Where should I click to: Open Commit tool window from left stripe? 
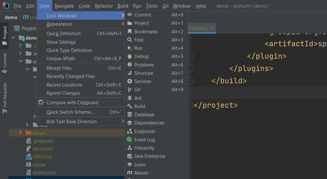coord(4,63)
